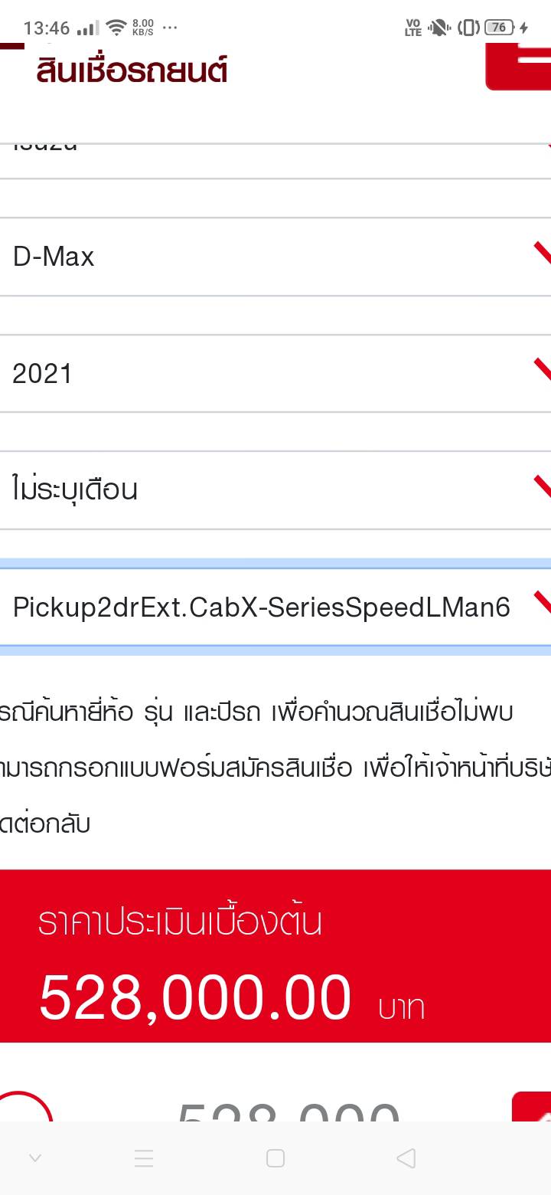
Task: Tap the vibrate mode status icon
Action: pyautogui.click(x=468, y=28)
